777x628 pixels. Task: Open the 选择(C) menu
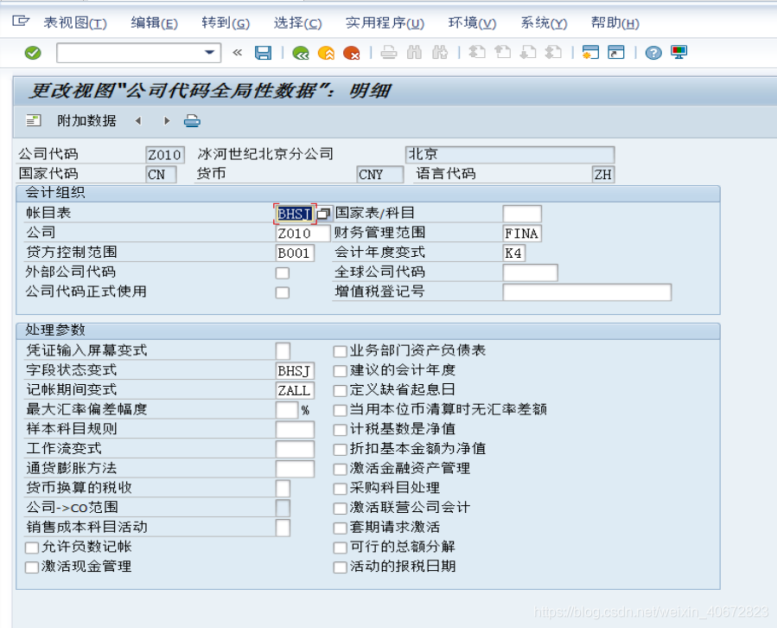[298, 22]
